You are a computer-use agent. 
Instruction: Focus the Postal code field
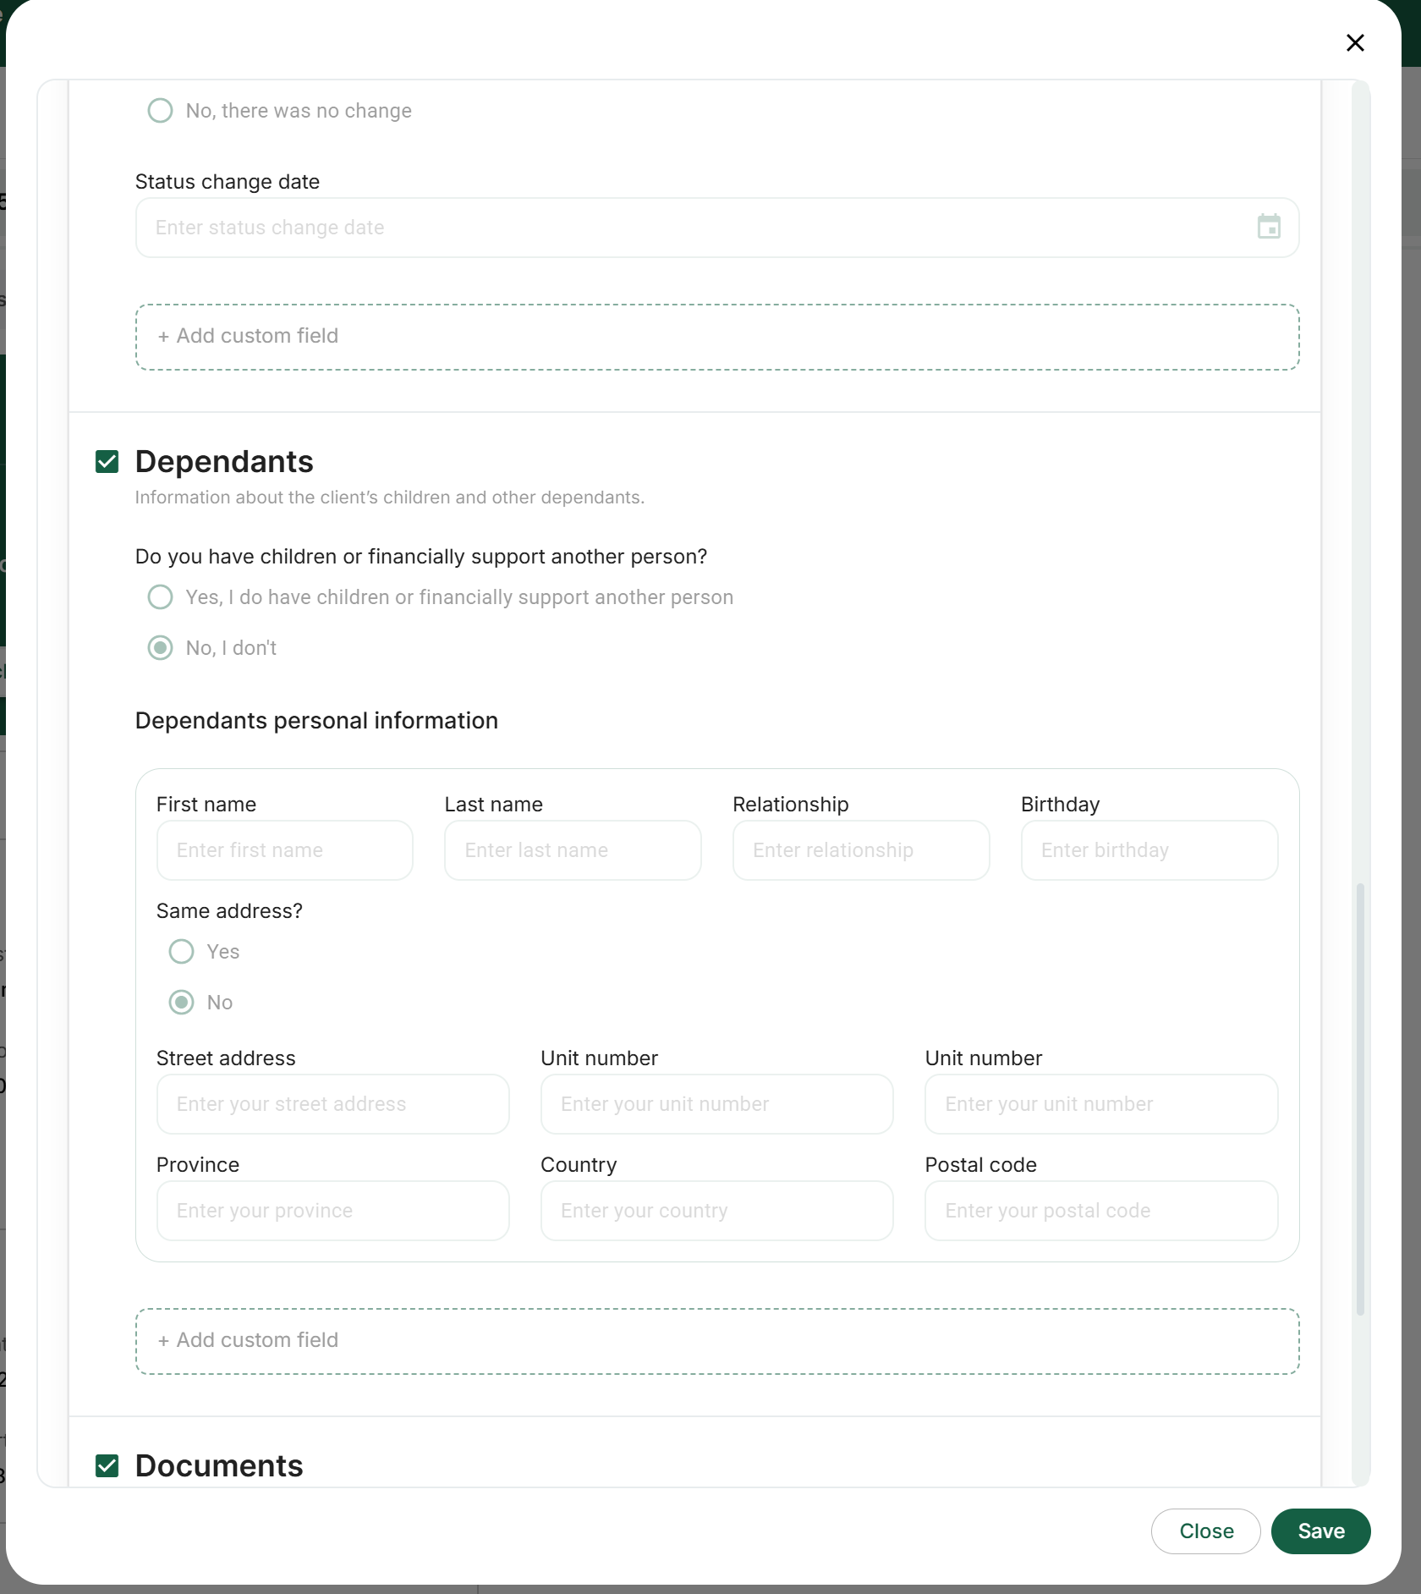tap(1100, 1211)
